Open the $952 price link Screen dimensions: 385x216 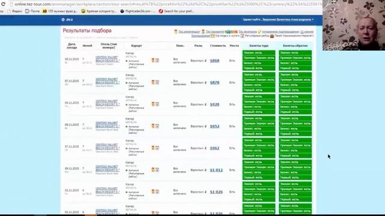click(215, 127)
